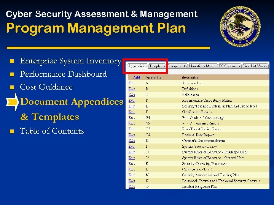Edit the Residual Risk Report row
274x205 pixels.
tap(132, 135)
